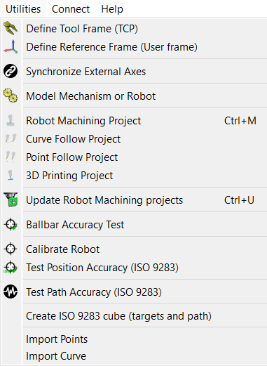The width and height of the screenshot is (267, 366).
Task: Click the Calibrate Robot crosshair icon
Action: (x=11, y=249)
